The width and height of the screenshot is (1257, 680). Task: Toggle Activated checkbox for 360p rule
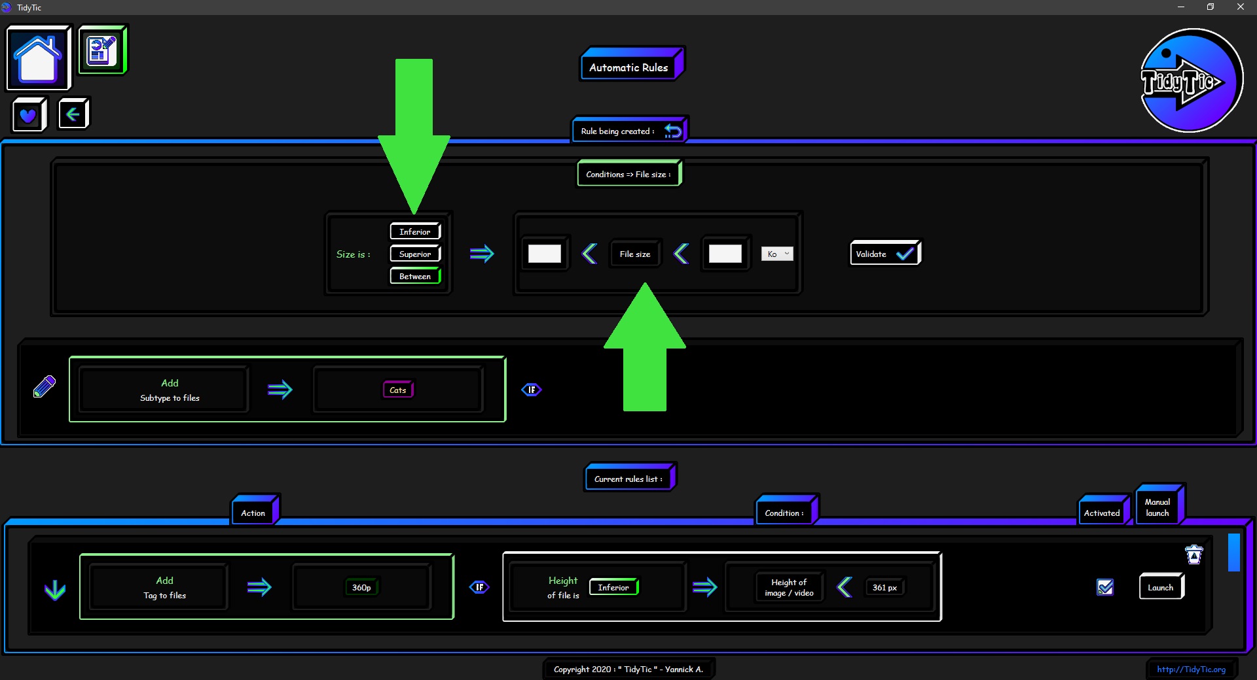click(1105, 587)
